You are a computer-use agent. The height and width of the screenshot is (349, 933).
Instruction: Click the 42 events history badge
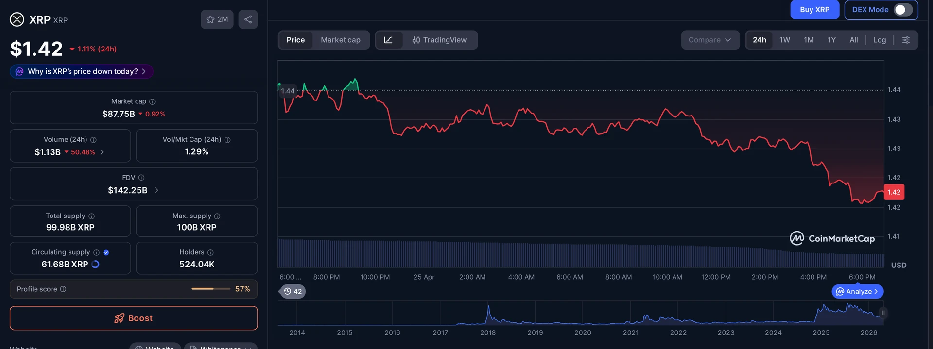[x=293, y=291]
